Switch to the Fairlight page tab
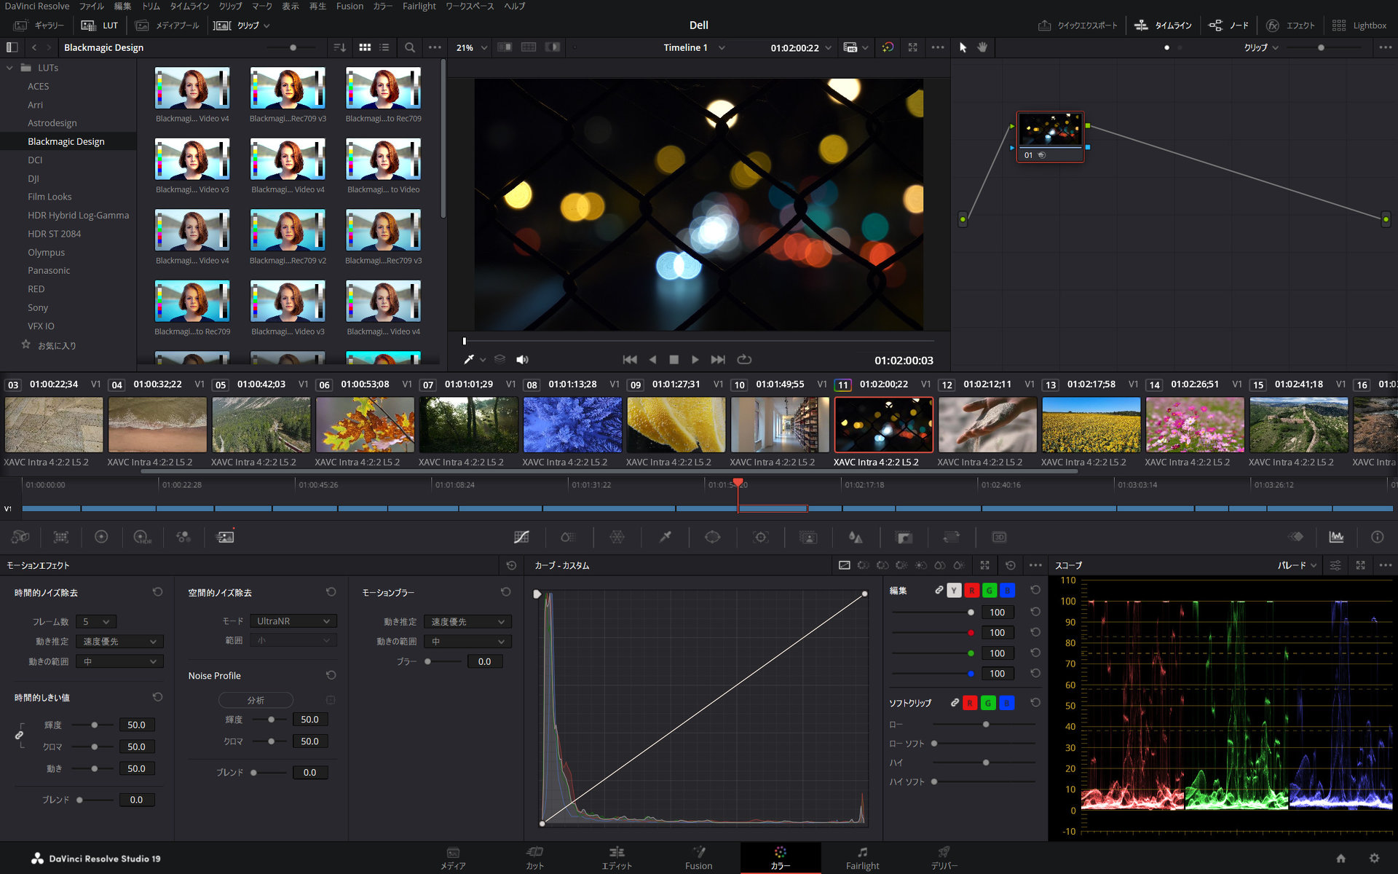 862,858
